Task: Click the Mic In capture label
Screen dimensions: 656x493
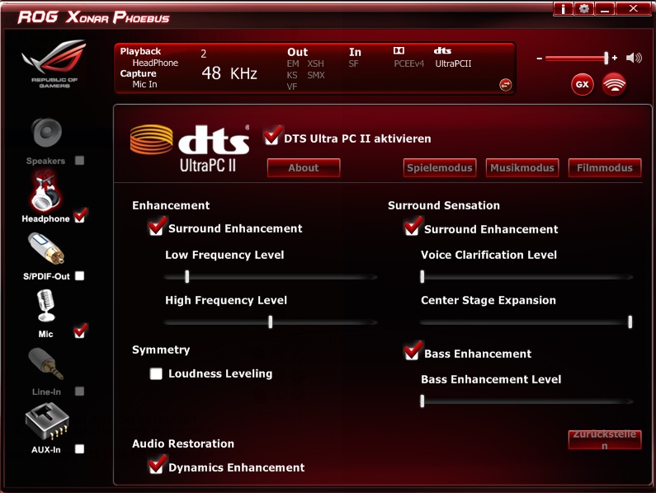Action: pyautogui.click(x=144, y=84)
